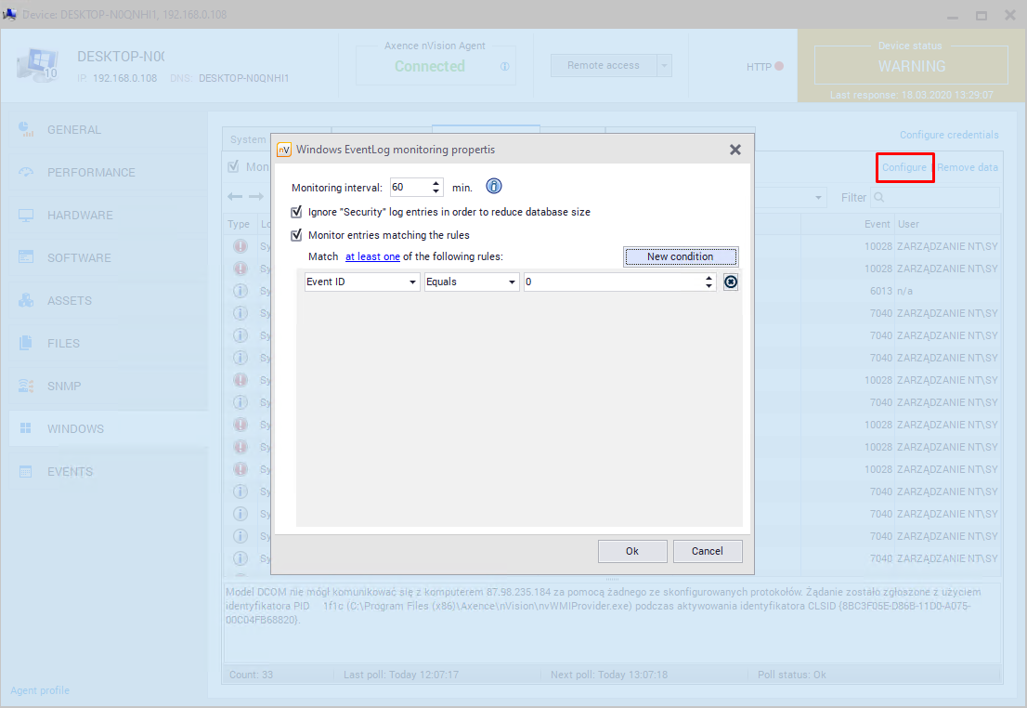Click the "at least one" match link

(x=372, y=256)
